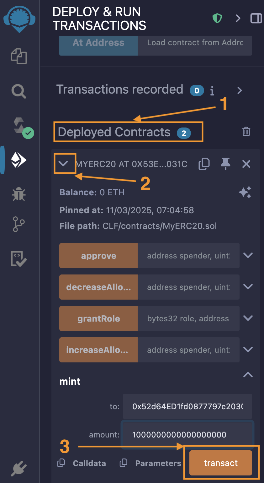
Task: Click the At Address button
Action: point(98,43)
